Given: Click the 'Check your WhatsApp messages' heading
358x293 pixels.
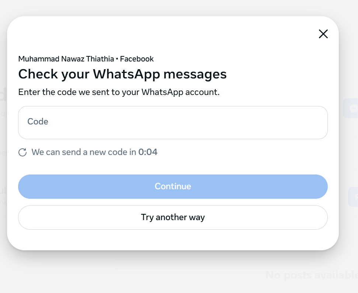Looking at the screenshot, I should pyautogui.click(x=122, y=74).
